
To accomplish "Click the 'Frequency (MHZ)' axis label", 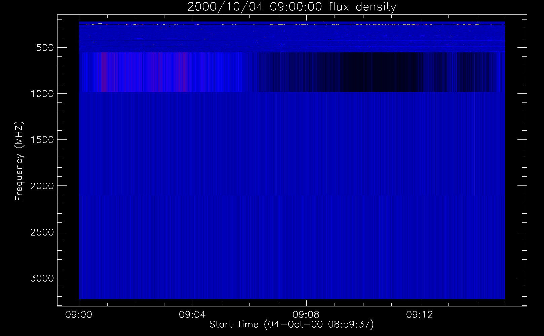I will [x=19, y=161].
